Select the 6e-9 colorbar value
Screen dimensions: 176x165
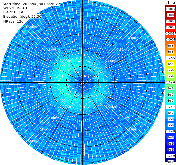171,144
